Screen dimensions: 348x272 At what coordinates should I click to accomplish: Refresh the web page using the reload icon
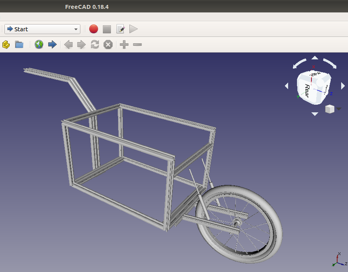point(95,45)
